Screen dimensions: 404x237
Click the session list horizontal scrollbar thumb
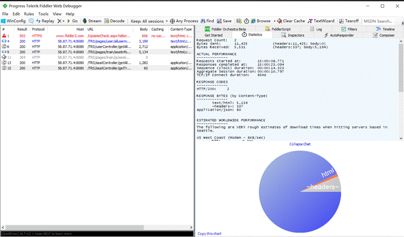click(x=75, y=227)
